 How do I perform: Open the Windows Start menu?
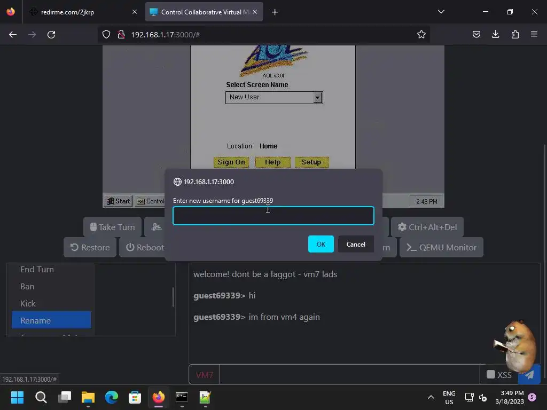pos(17,397)
